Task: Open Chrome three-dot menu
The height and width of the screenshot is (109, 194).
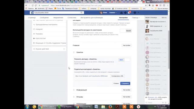Action: point(168,5)
